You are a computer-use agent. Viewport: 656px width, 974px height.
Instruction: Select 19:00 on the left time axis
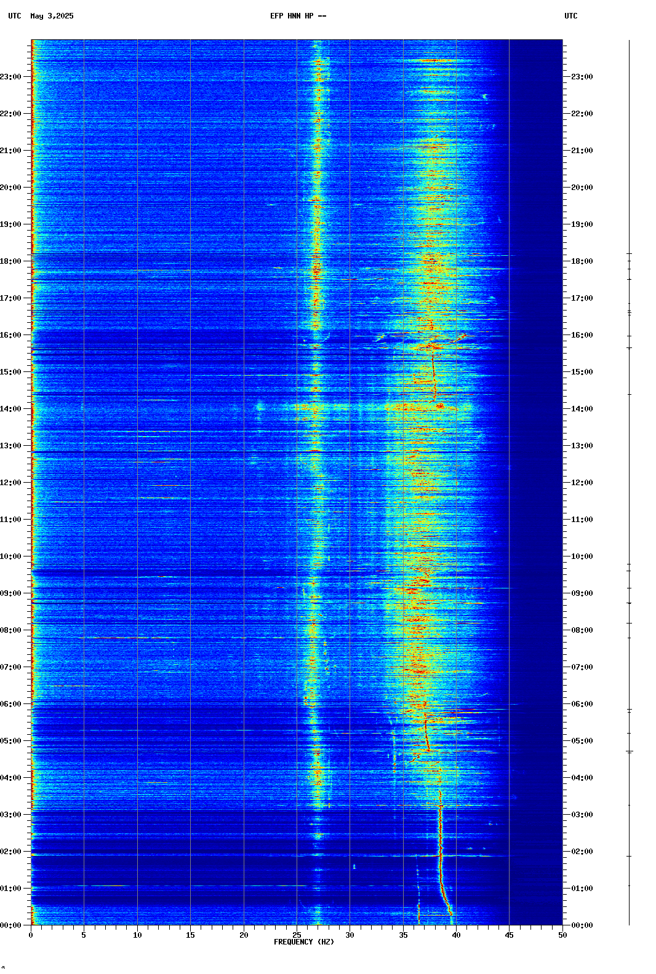pyautogui.click(x=11, y=224)
